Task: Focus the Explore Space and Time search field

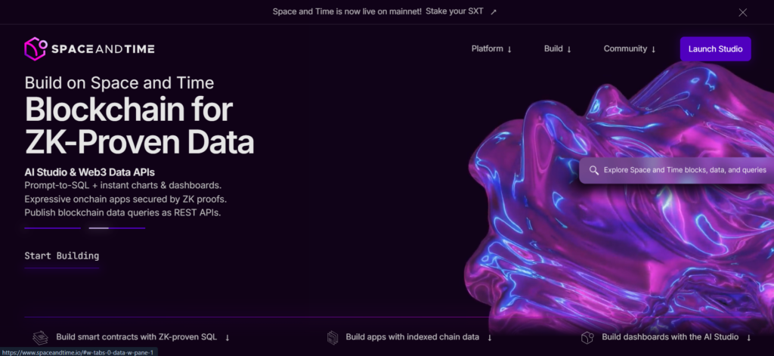Action: pyautogui.click(x=676, y=170)
